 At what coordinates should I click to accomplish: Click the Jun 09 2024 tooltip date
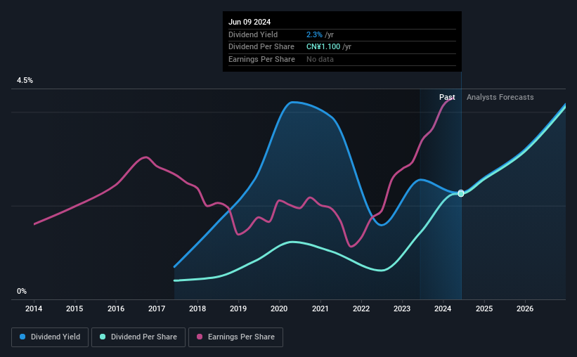pyautogui.click(x=249, y=22)
